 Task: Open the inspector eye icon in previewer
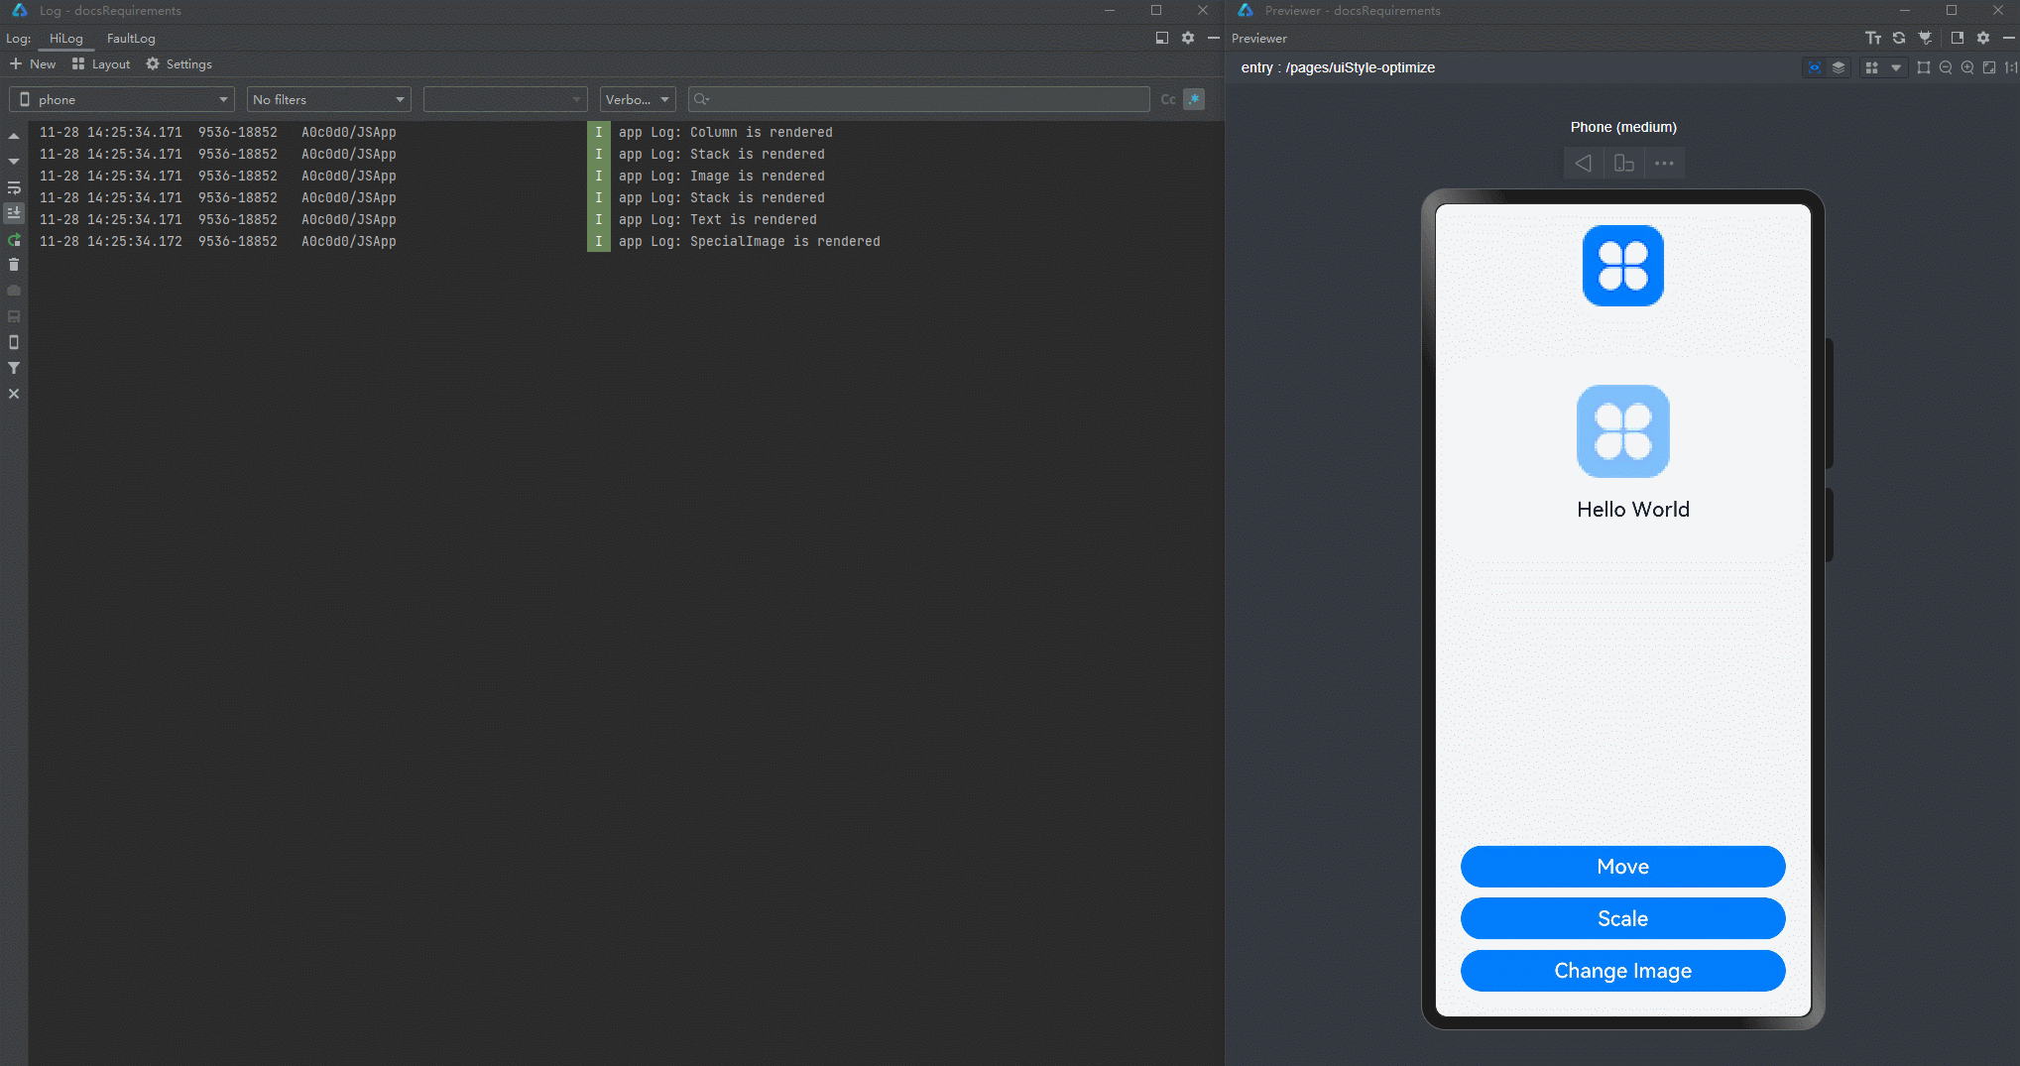coord(1814,67)
